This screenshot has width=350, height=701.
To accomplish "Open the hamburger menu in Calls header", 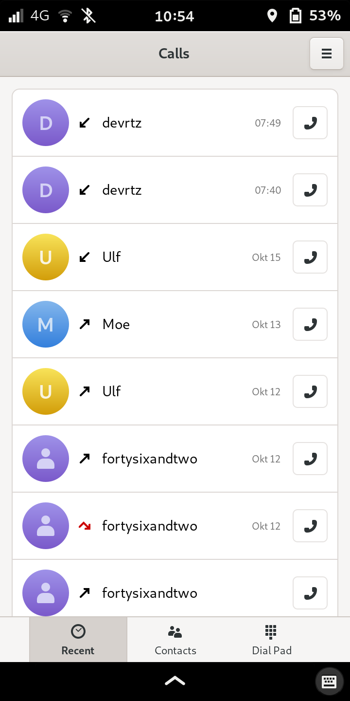I will pyautogui.click(x=326, y=54).
